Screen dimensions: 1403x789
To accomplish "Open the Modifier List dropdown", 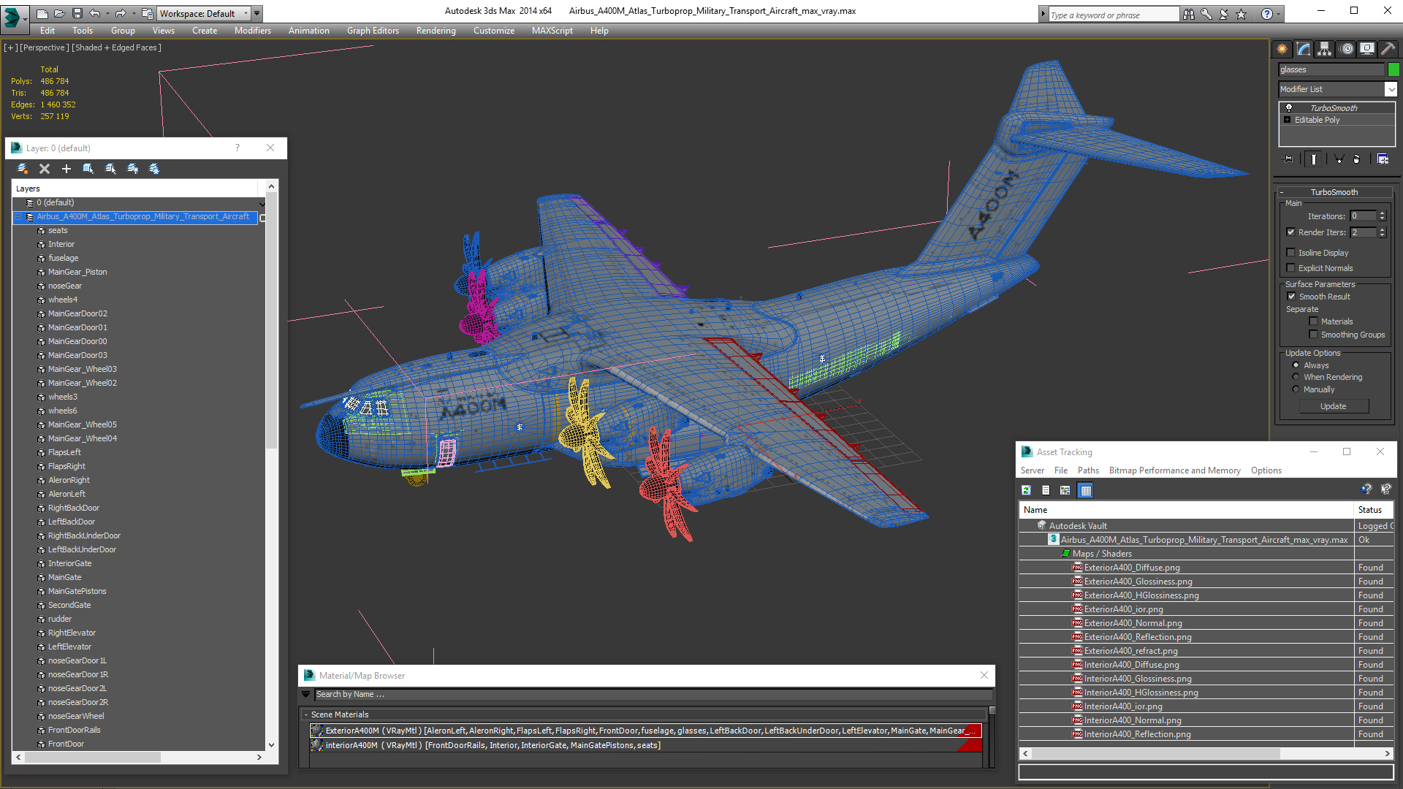I will point(1391,89).
